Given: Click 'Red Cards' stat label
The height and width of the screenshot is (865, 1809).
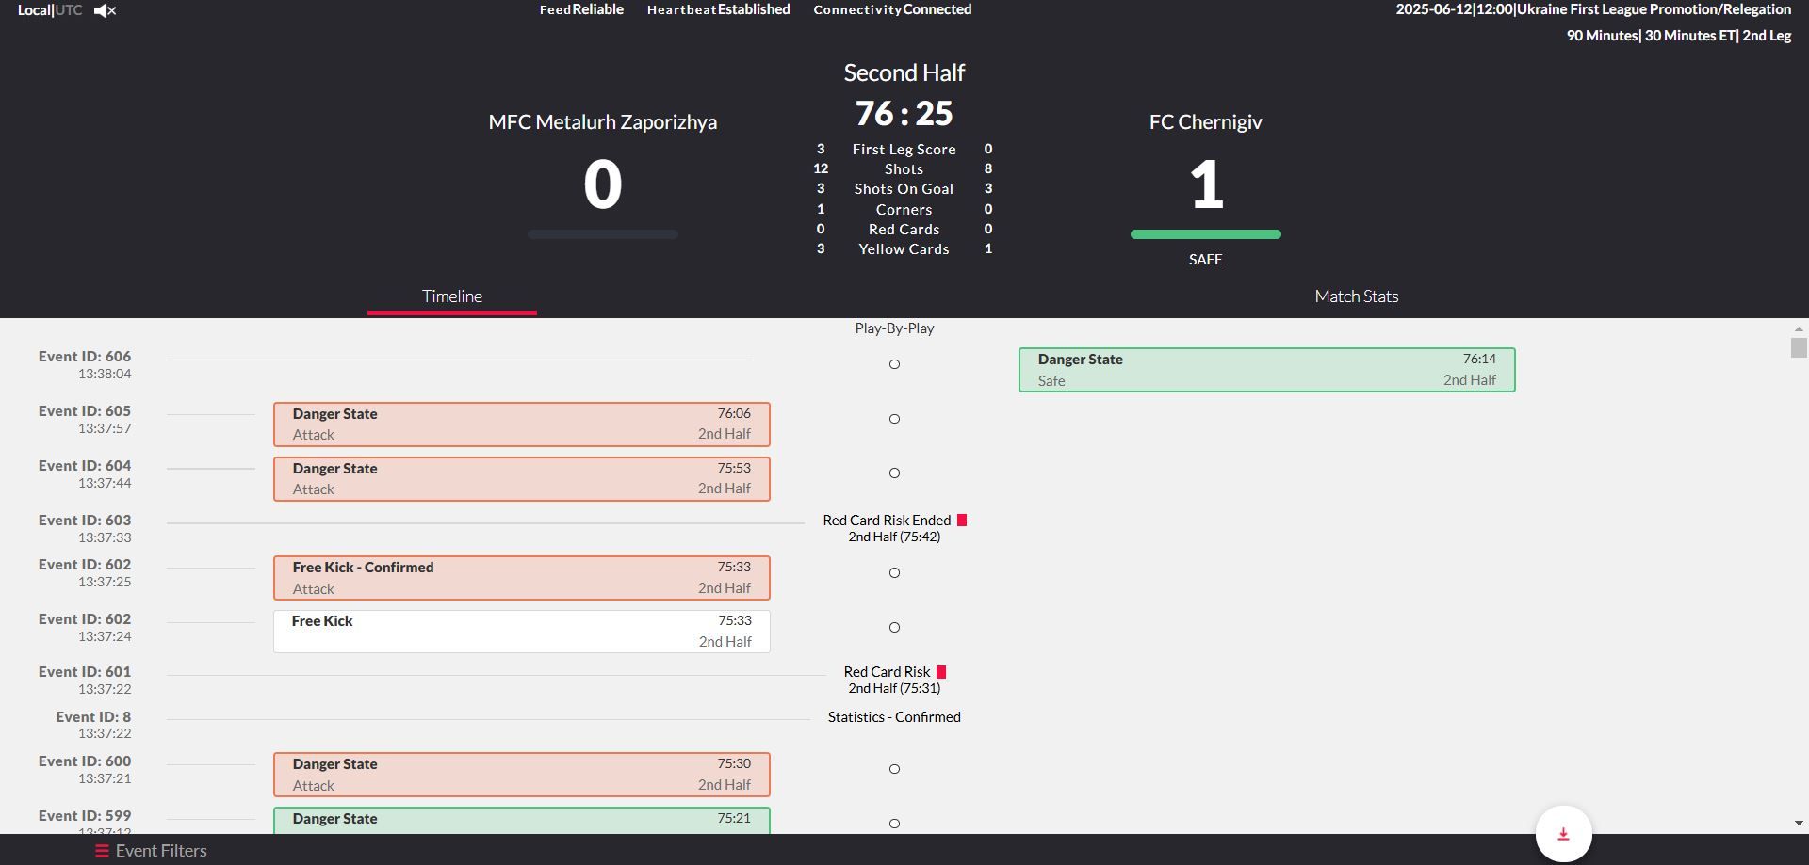Looking at the screenshot, I should (904, 230).
